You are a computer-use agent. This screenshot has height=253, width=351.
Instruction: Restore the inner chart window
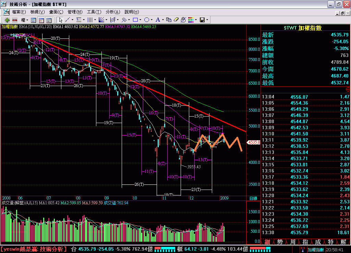(x=342, y=13)
